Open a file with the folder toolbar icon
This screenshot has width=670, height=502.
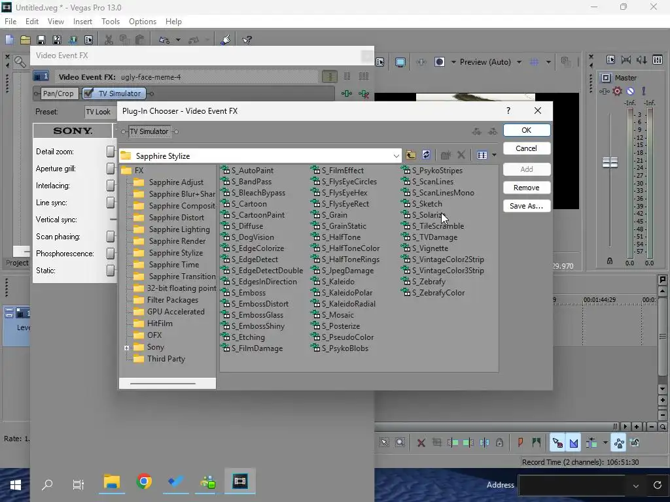[x=26, y=40]
